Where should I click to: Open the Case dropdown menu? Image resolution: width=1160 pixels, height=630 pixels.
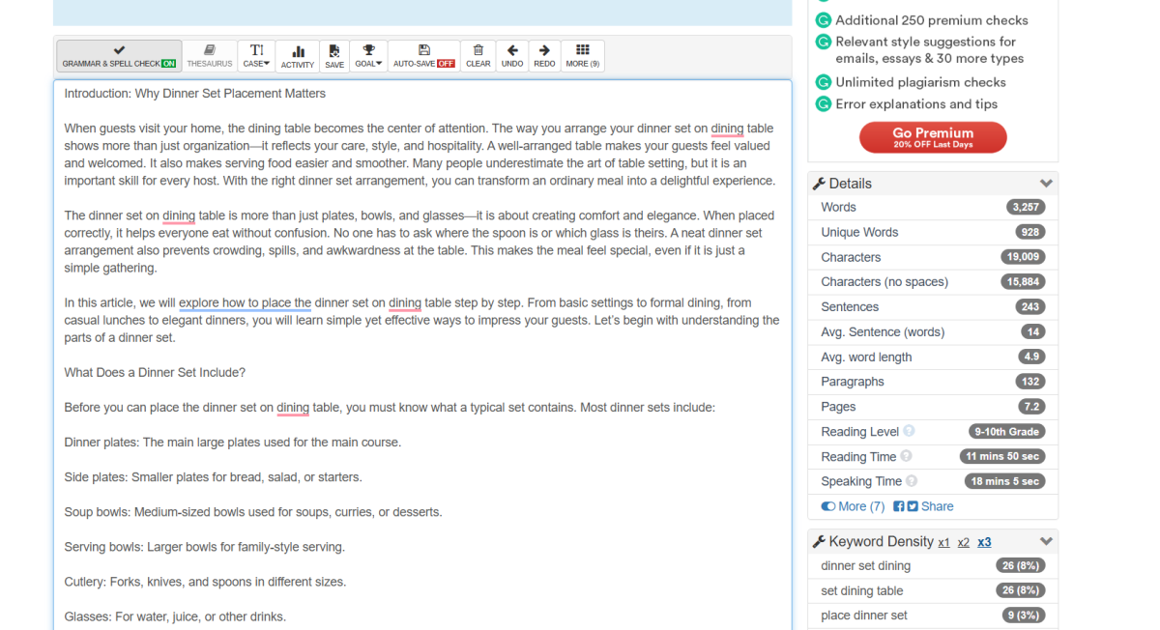(x=257, y=56)
